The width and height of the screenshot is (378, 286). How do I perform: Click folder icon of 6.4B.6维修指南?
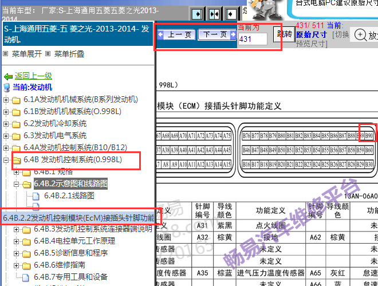[x=26, y=266]
